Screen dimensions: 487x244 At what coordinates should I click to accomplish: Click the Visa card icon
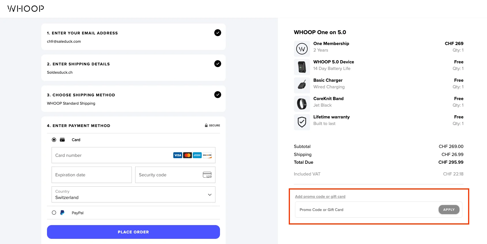tap(178, 155)
